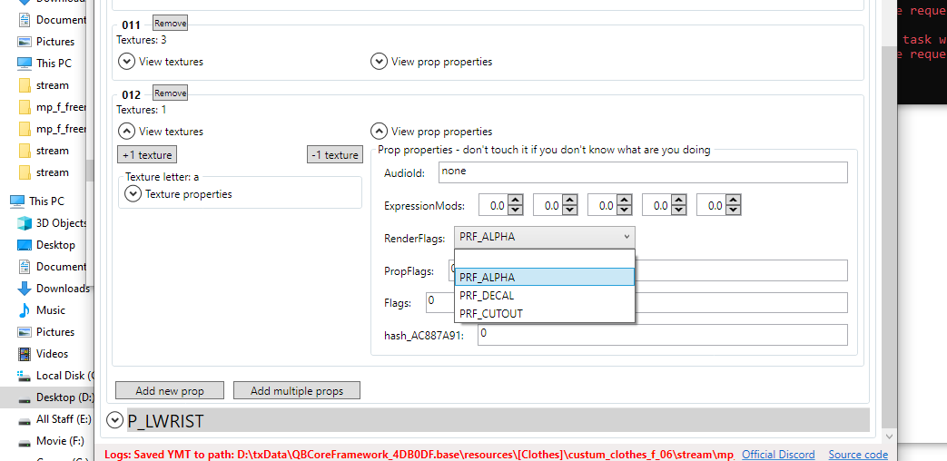This screenshot has width=947, height=461.
Task: Expand the P_LWRIST section
Action: coord(114,420)
